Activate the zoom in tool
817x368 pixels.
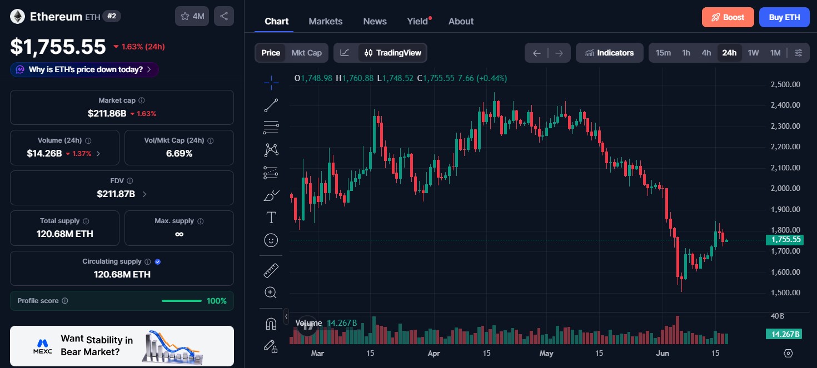point(271,293)
